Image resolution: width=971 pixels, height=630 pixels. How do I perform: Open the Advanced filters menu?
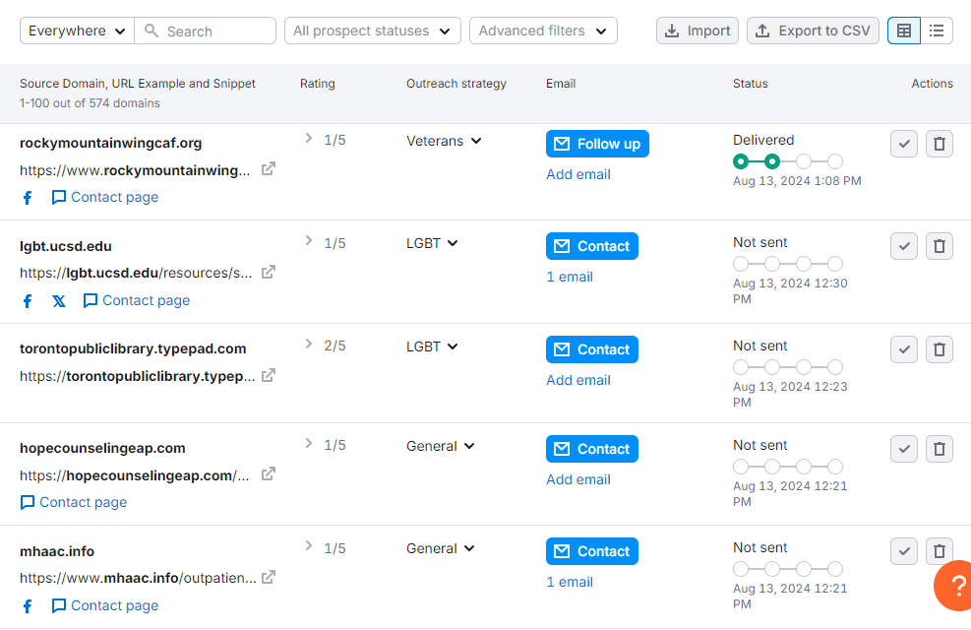(543, 31)
